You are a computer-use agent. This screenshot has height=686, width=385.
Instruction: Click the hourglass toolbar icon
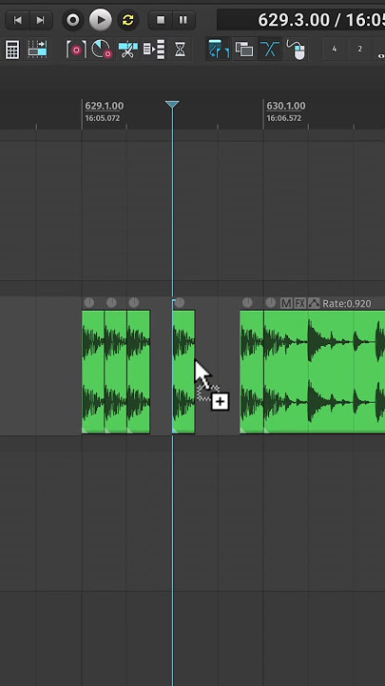[180, 50]
